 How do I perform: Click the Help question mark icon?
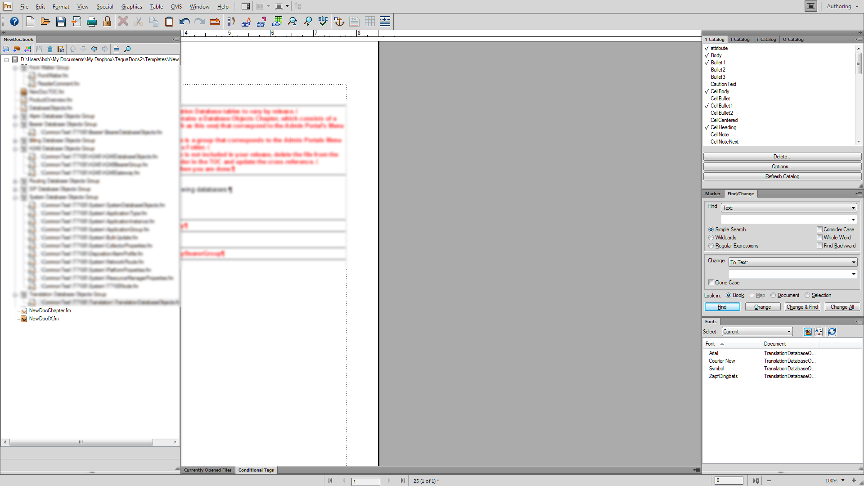click(14, 21)
